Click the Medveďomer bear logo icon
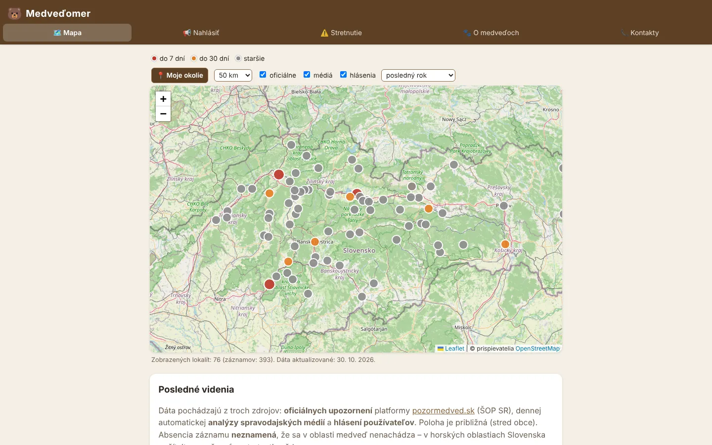712x445 pixels. tap(14, 13)
